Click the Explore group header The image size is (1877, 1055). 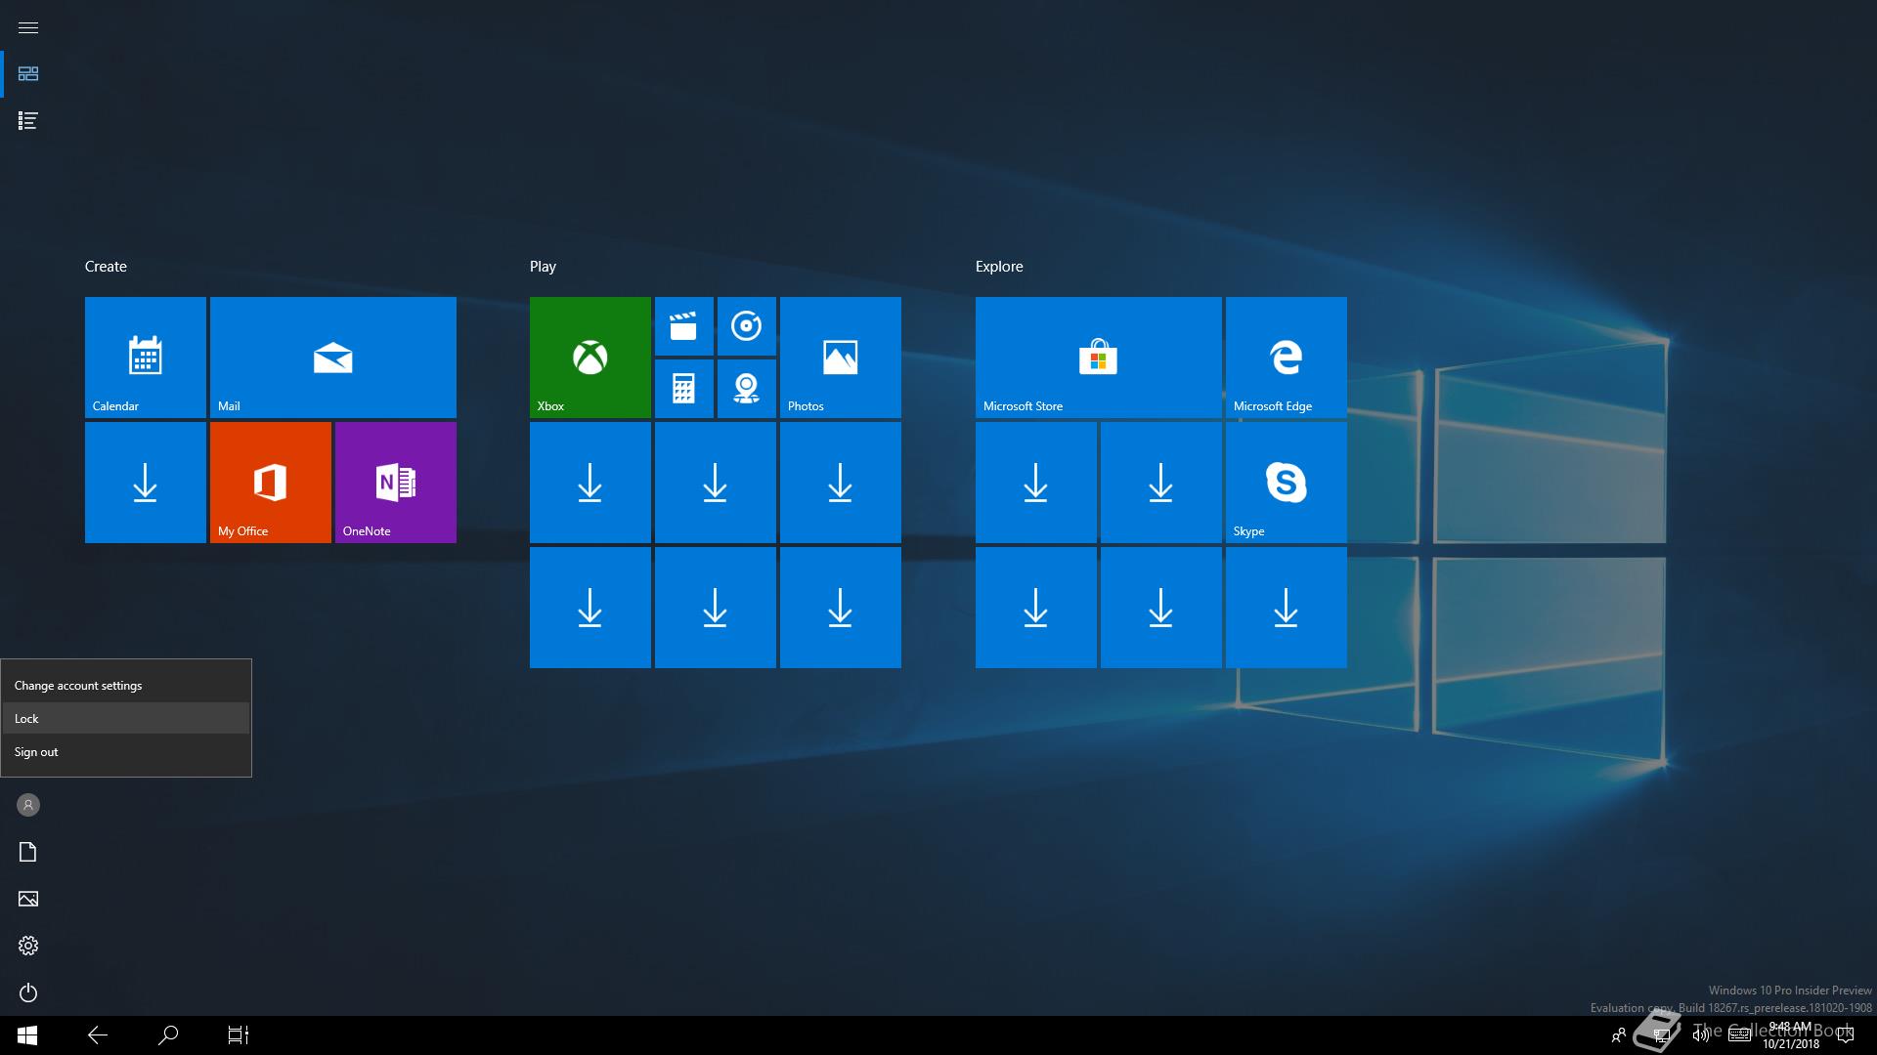coord(999,267)
